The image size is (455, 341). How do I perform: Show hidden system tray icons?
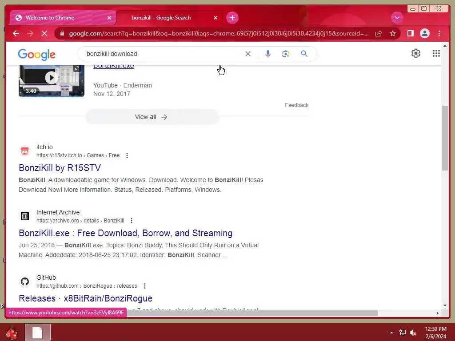(x=391, y=333)
